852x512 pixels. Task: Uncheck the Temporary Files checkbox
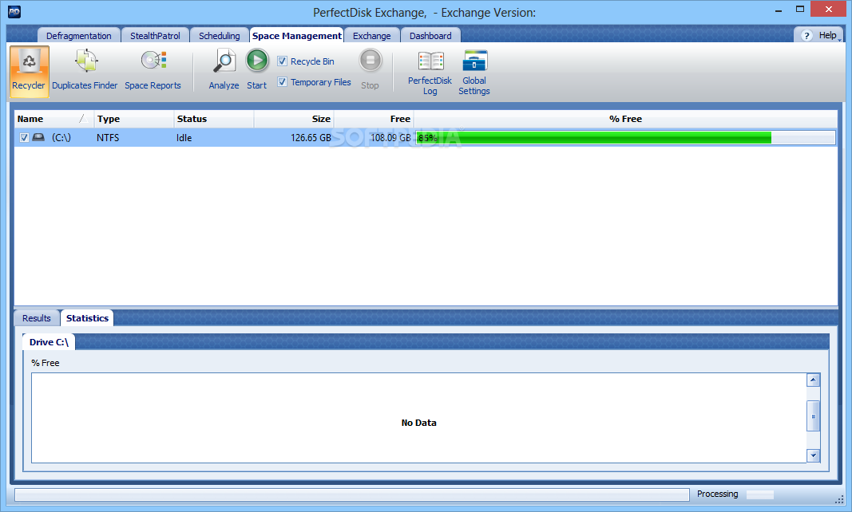(x=282, y=82)
